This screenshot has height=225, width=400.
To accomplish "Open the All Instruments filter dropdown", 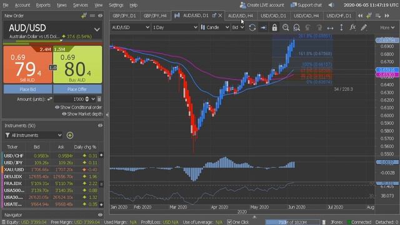I will 33,135.
